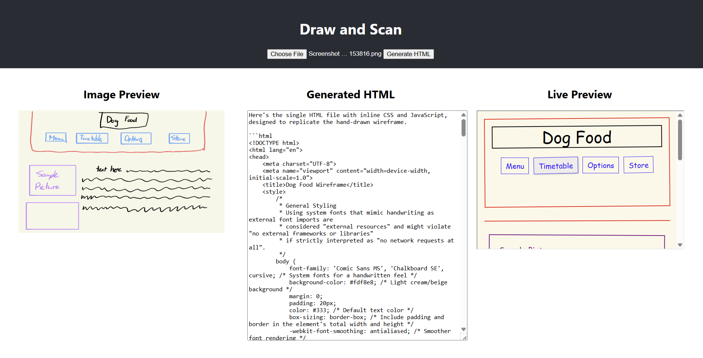Screen dimensions: 703x358
Task: Click the HTML textarea scroll down arrow
Action: click(x=464, y=329)
